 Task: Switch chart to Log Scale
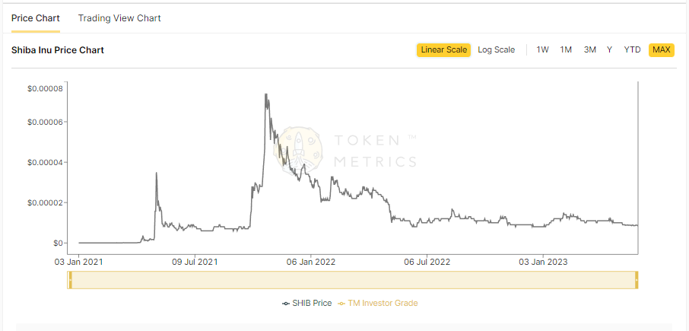pos(496,50)
